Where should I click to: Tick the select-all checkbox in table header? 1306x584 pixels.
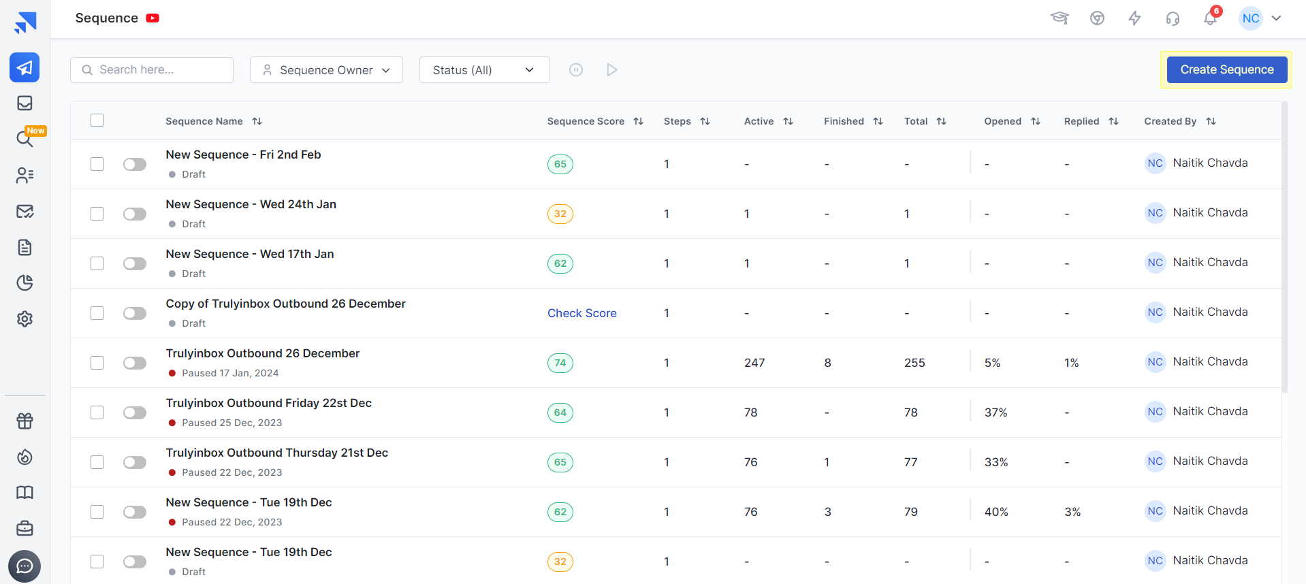(97, 120)
